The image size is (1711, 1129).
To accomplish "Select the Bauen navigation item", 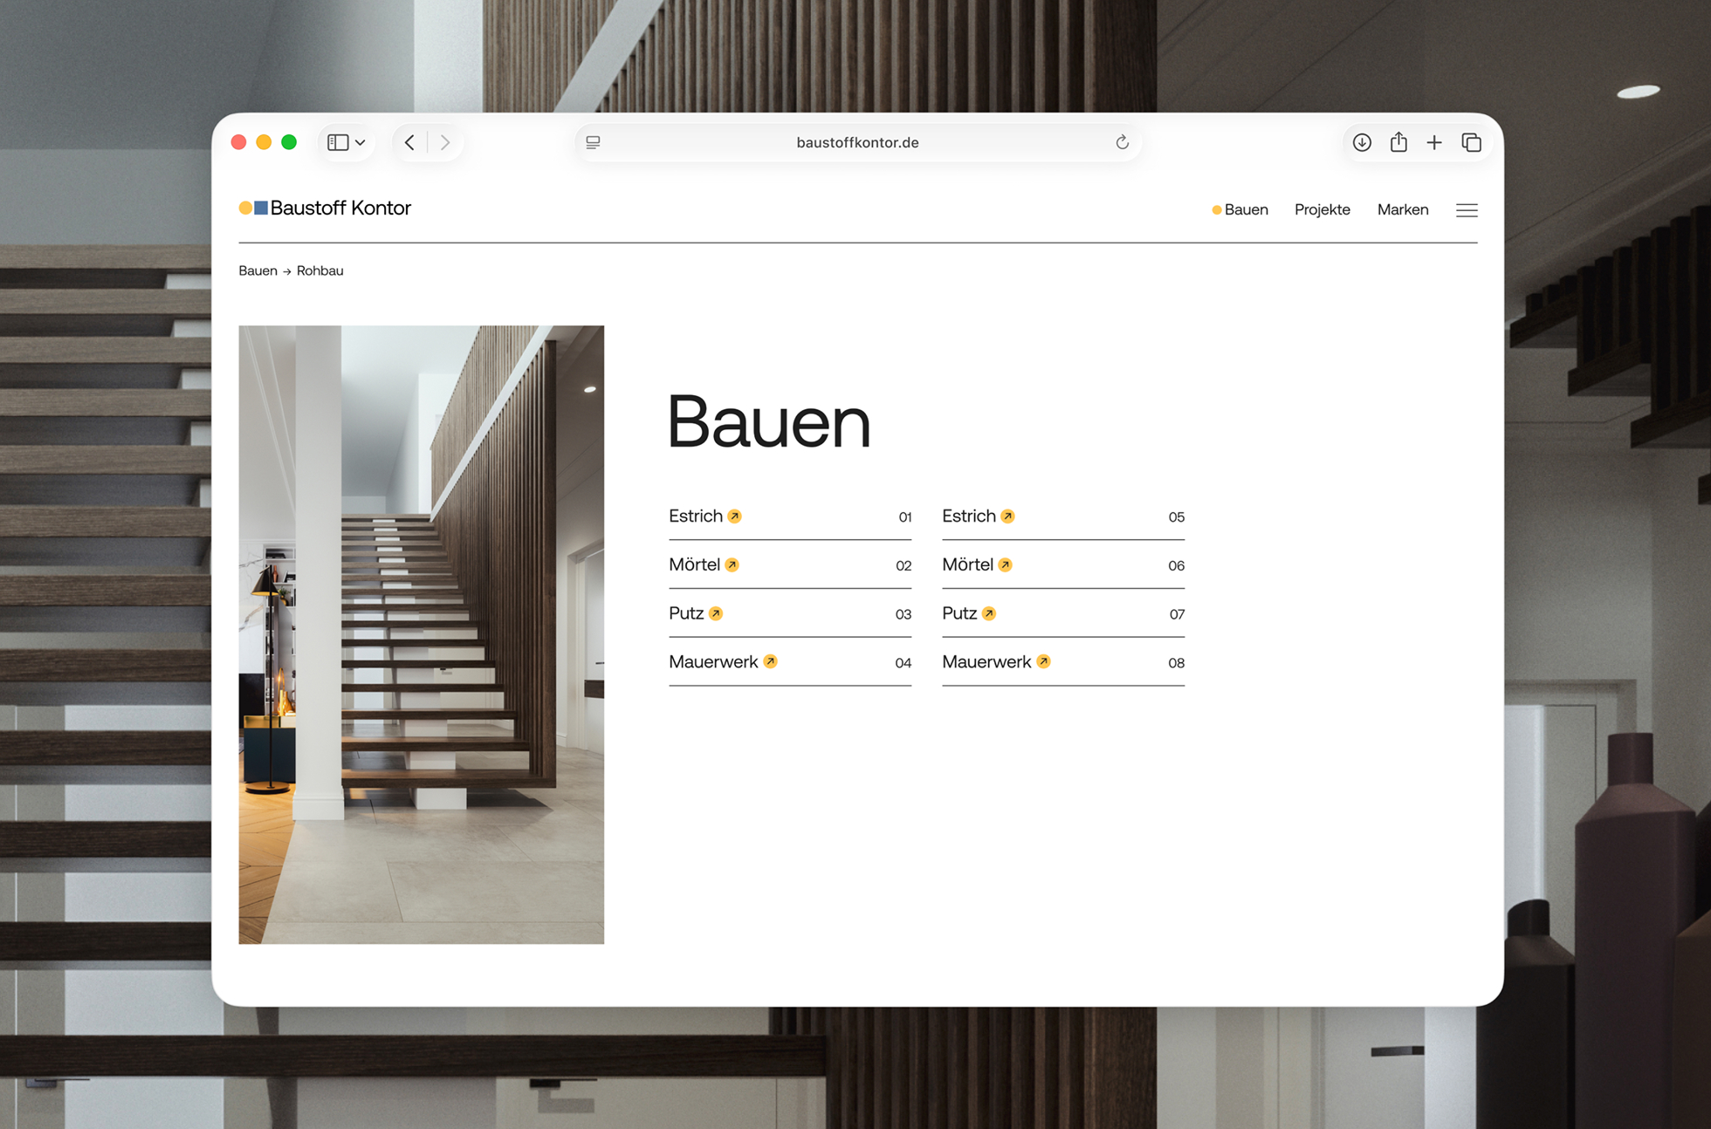I will tap(1240, 209).
